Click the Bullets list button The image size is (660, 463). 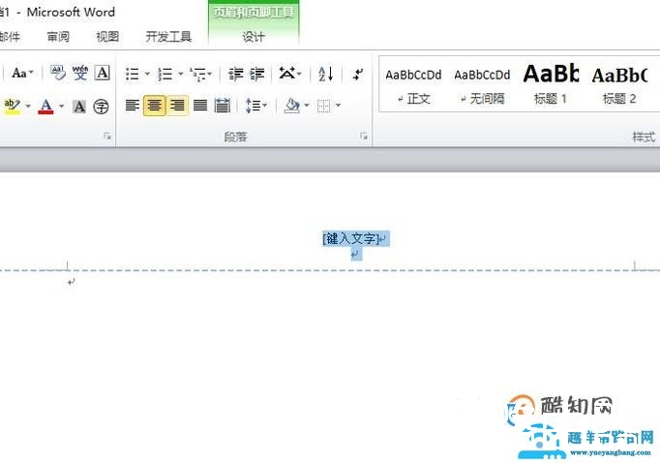tap(133, 75)
